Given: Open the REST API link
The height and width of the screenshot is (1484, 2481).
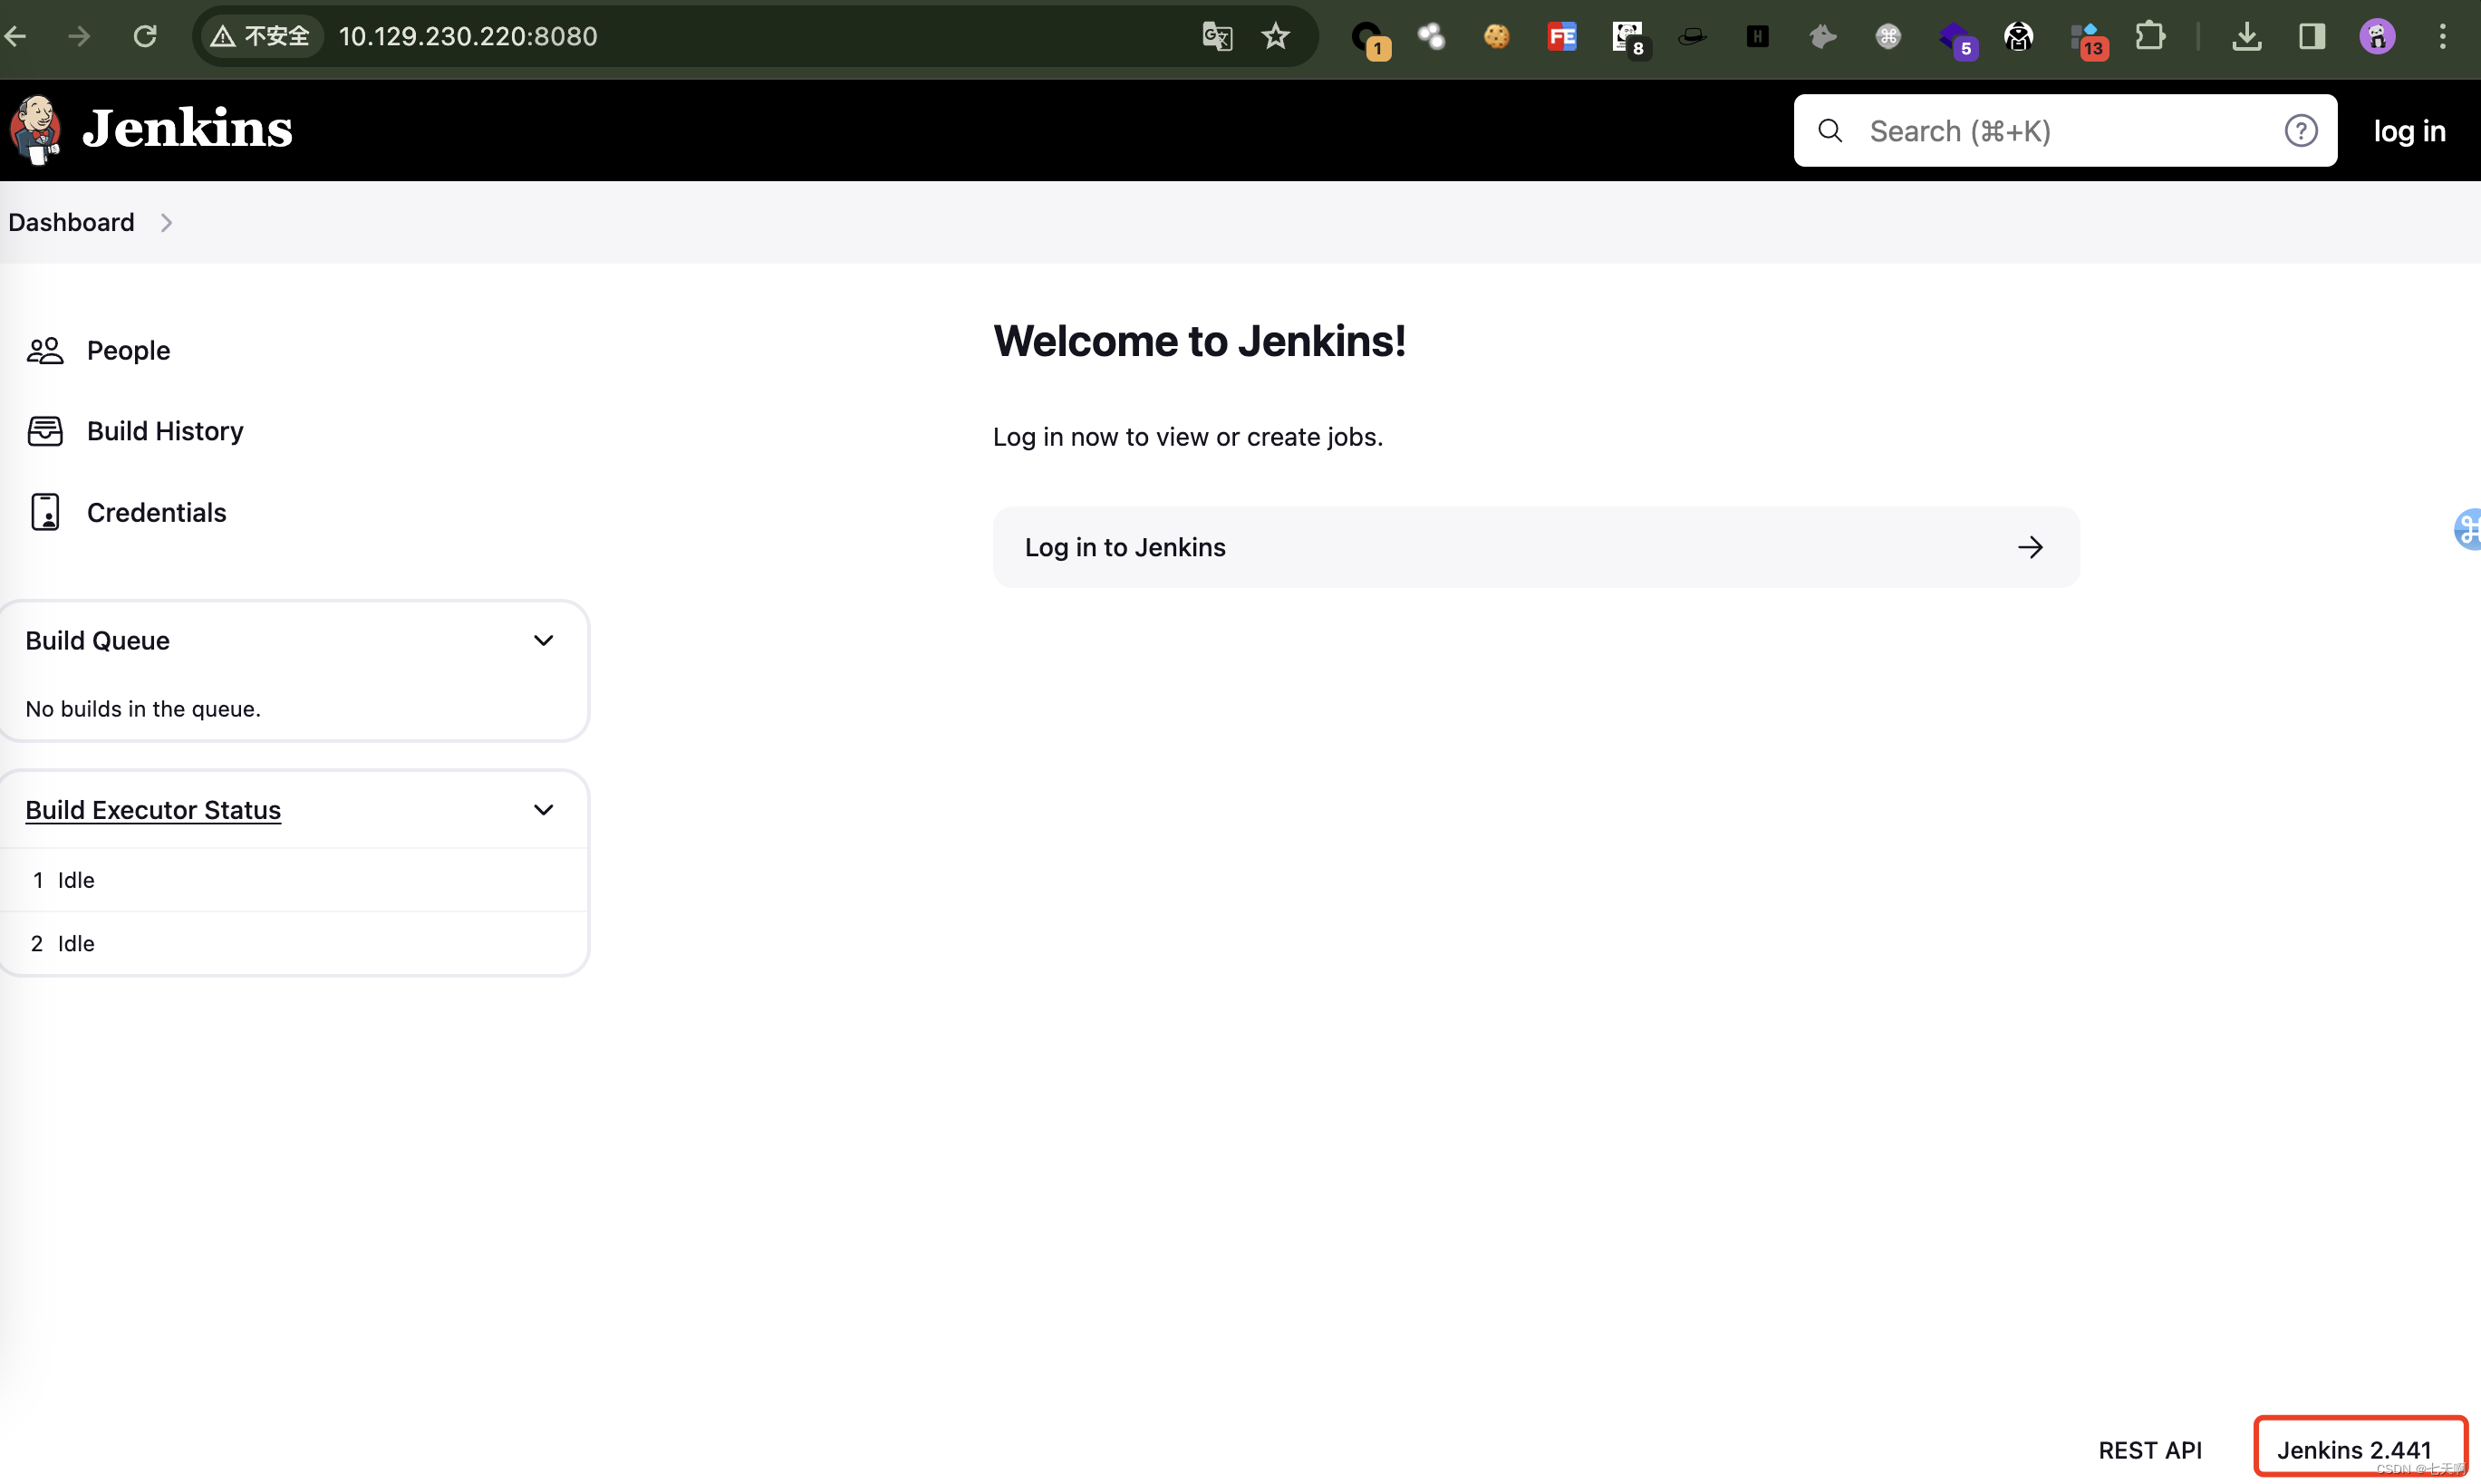Looking at the screenshot, I should (x=2149, y=1450).
